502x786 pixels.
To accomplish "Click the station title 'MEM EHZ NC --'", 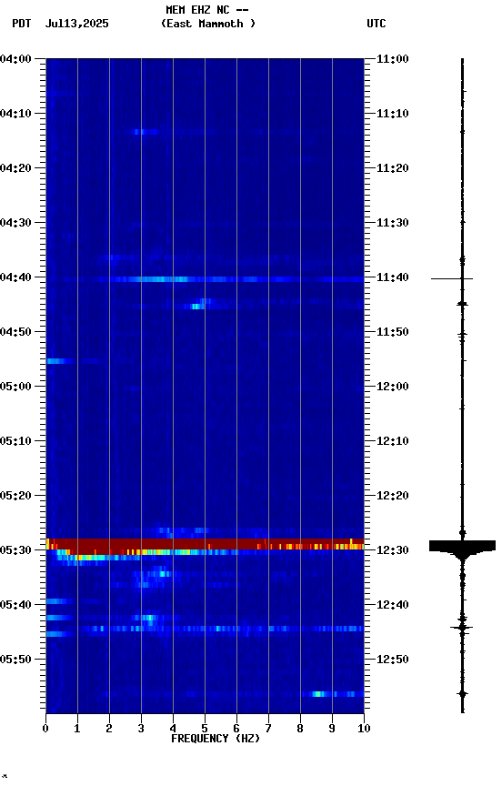I will coord(207,9).
